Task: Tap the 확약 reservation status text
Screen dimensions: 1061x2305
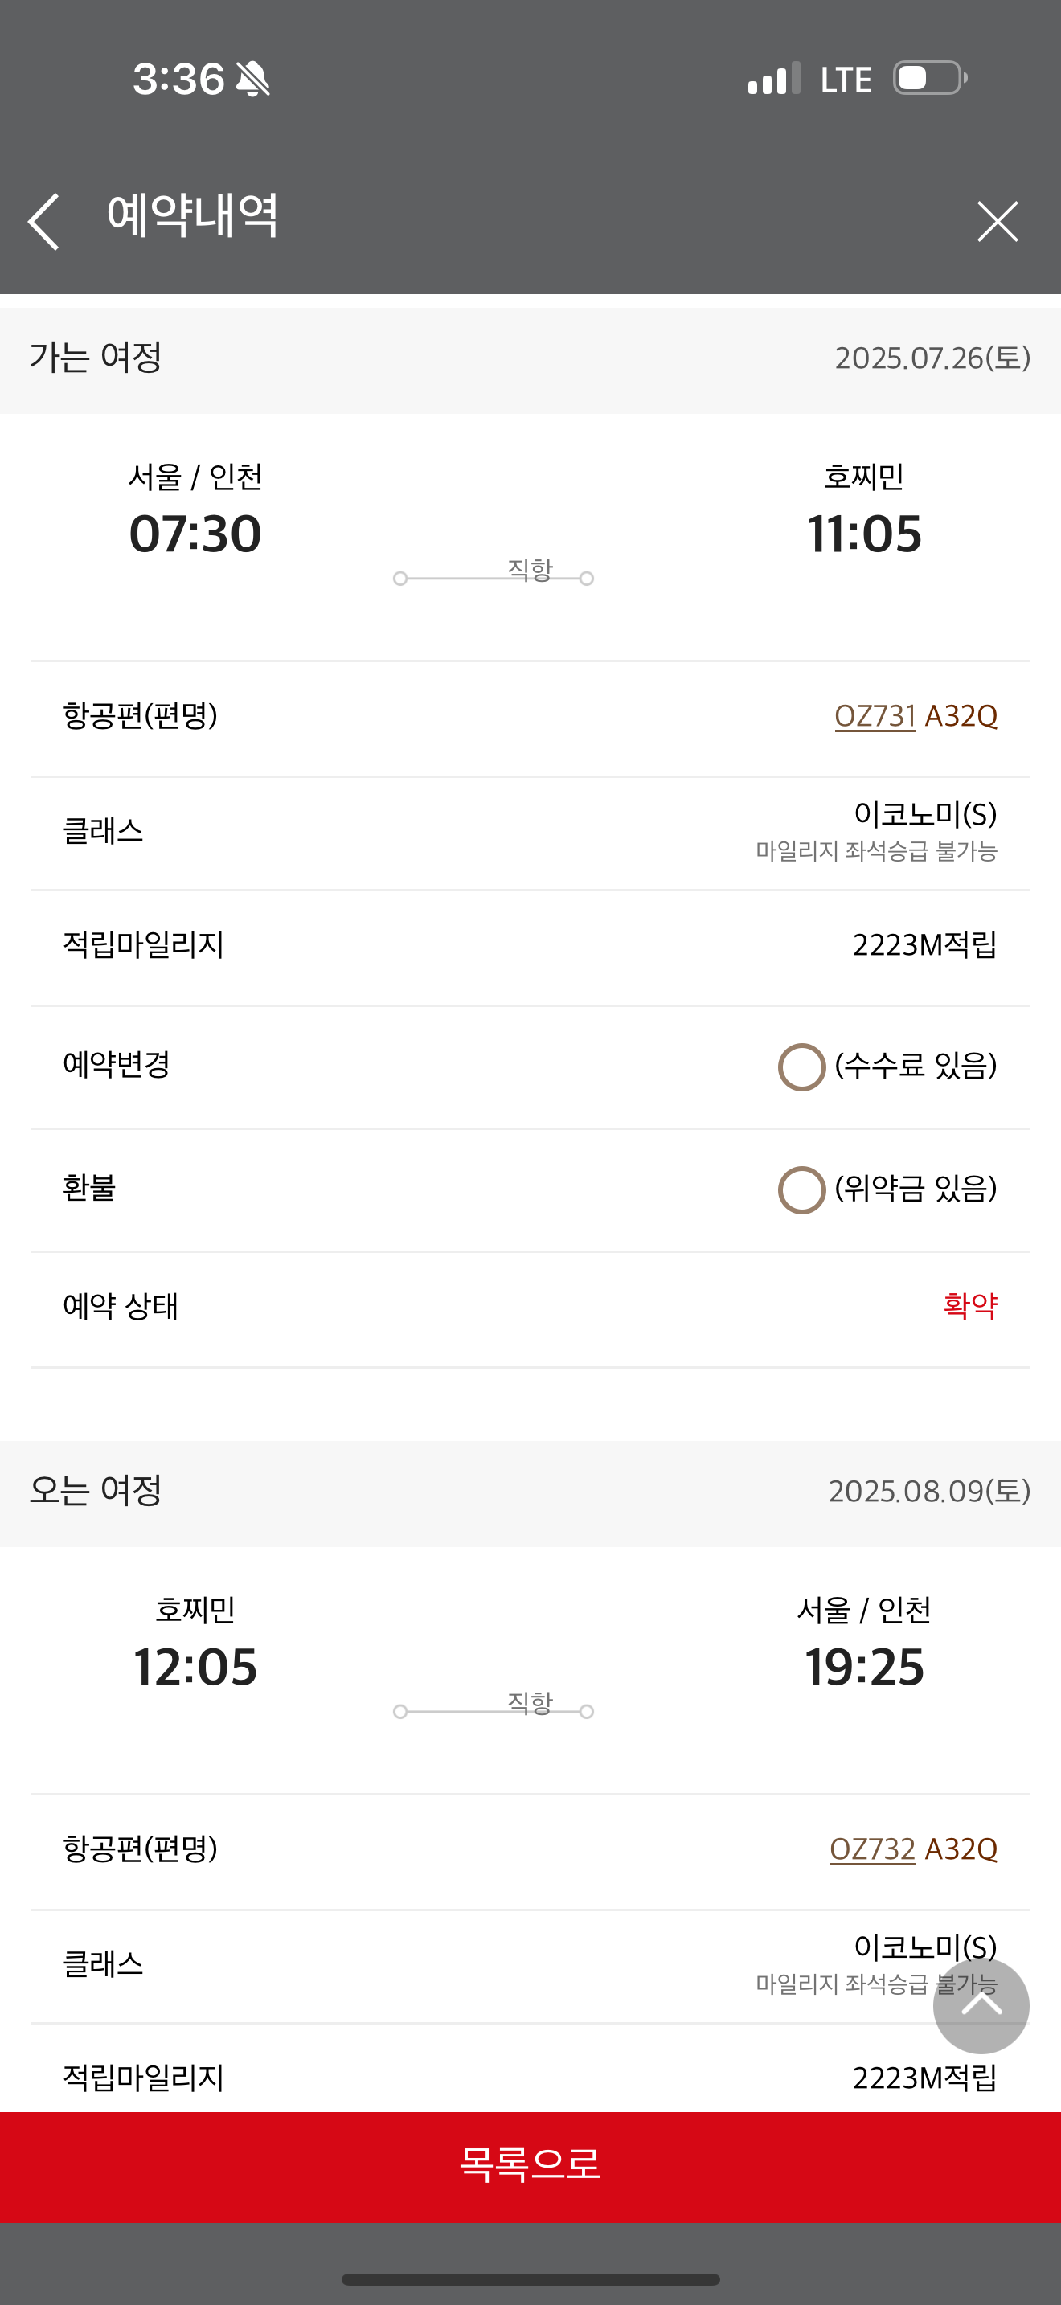Action: [x=969, y=1305]
